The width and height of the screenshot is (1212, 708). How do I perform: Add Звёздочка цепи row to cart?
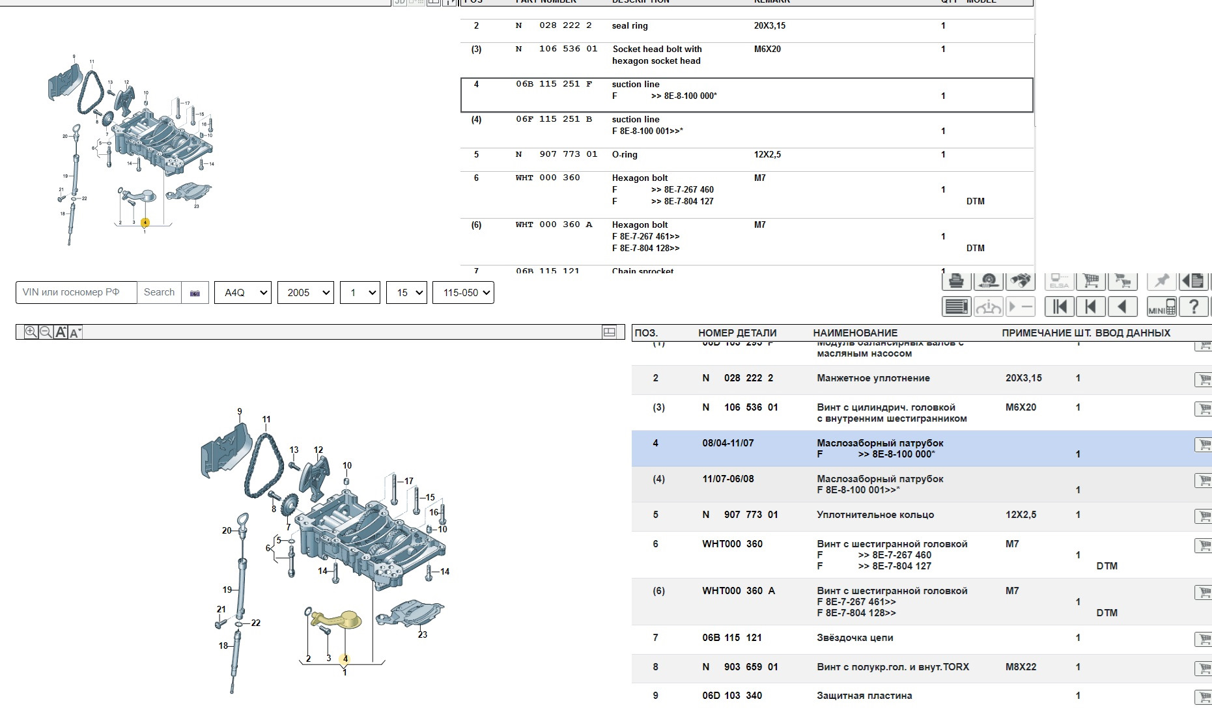pos(1203,639)
